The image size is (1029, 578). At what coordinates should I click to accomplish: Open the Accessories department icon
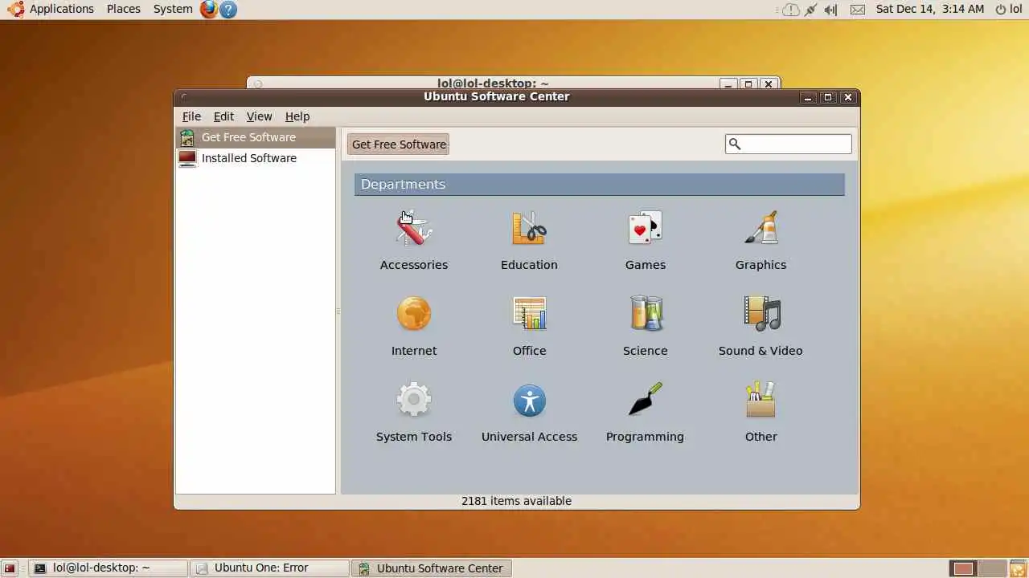[414, 228]
